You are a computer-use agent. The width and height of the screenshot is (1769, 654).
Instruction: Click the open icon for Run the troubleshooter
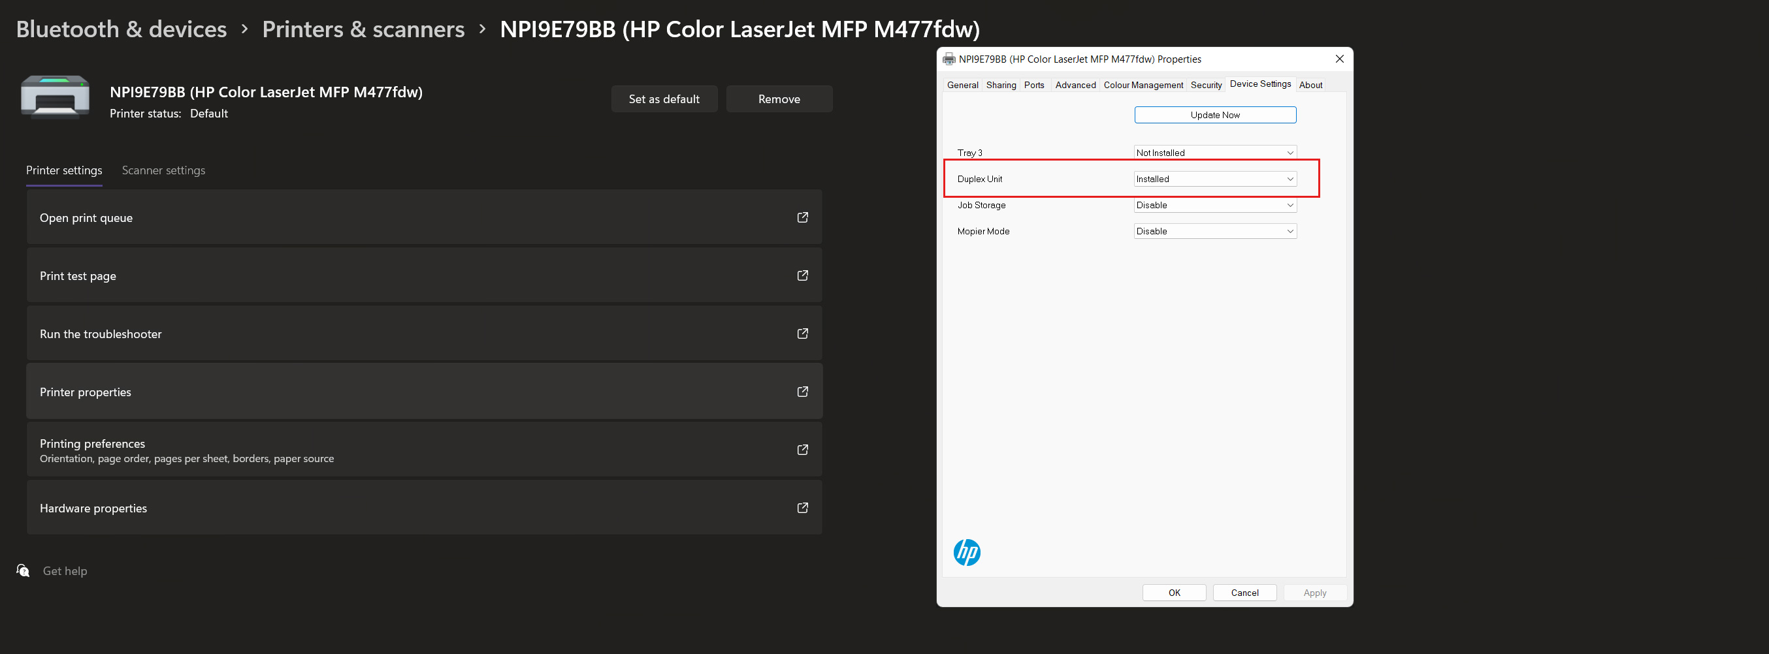[x=802, y=334]
